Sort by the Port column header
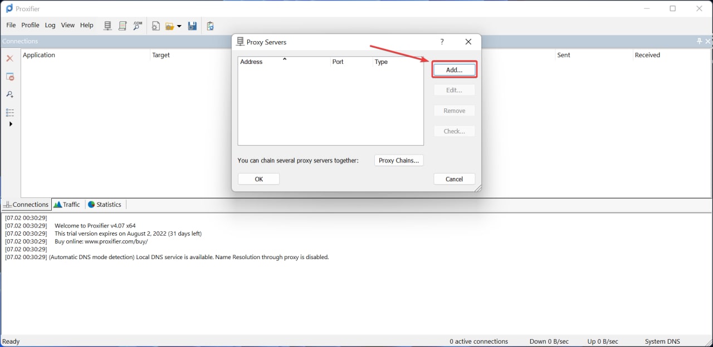 coord(351,62)
